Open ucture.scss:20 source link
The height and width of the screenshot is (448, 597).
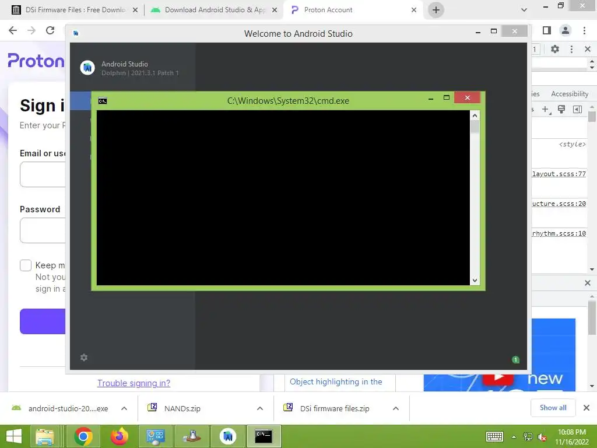click(x=559, y=204)
